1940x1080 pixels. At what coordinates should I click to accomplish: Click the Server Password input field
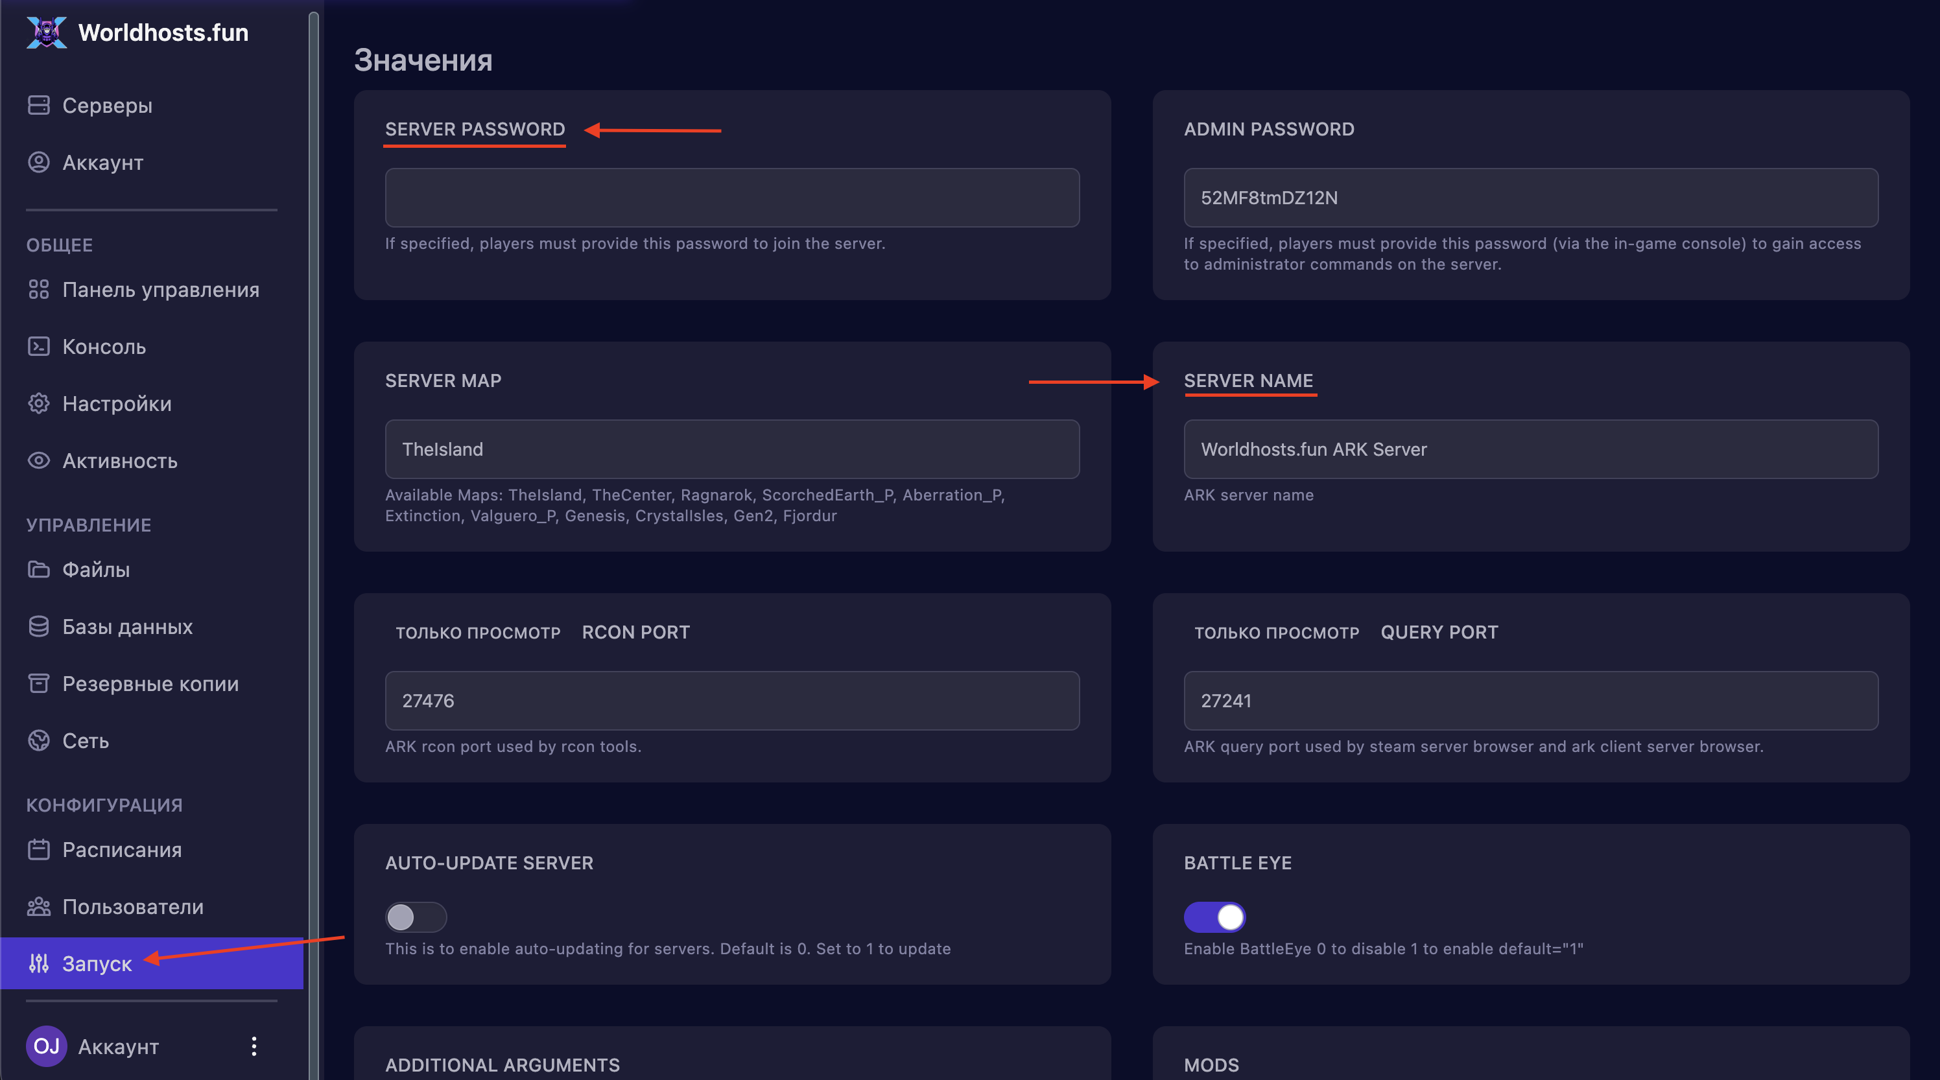(x=732, y=197)
